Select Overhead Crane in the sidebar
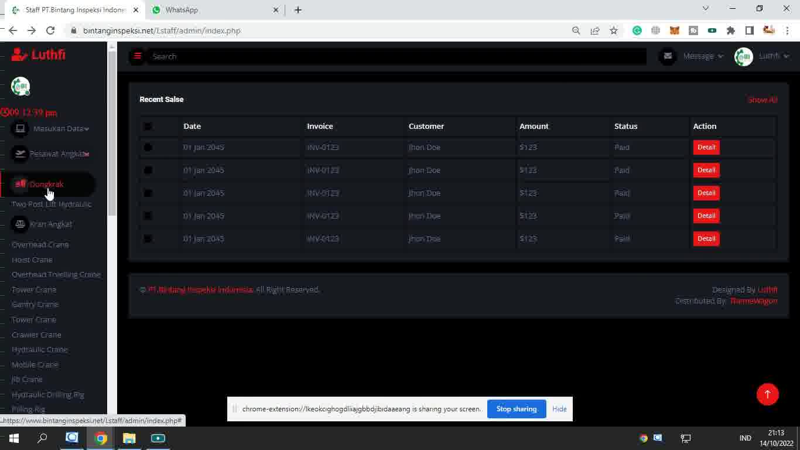This screenshot has height=450, width=800. (40, 244)
